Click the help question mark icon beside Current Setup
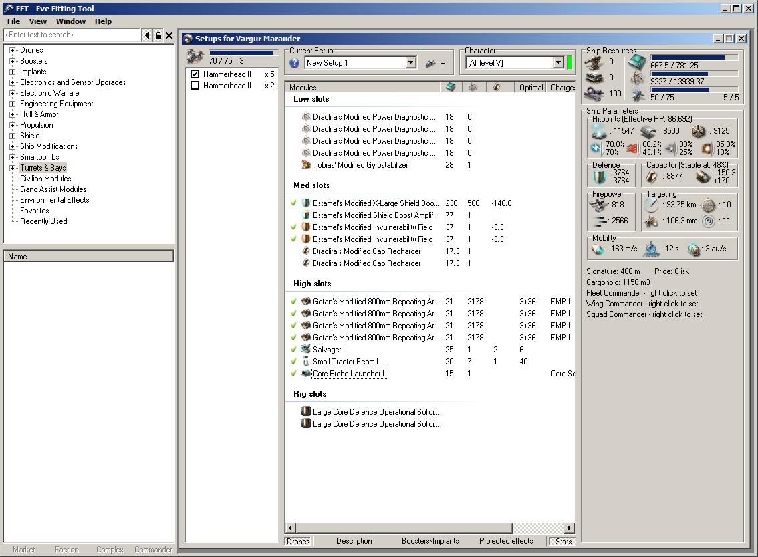The width and height of the screenshot is (758, 557). pyautogui.click(x=294, y=63)
